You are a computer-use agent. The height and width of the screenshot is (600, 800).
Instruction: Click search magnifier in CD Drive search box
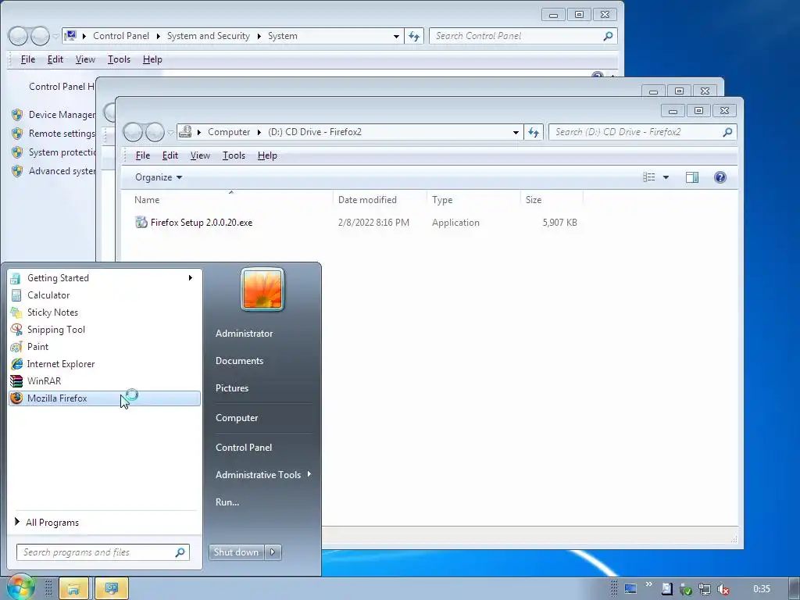tap(727, 132)
